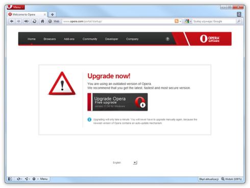The height and width of the screenshot is (188, 250).
Task: Click the Opera download icon on upgrade button
Action: click(x=140, y=102)
